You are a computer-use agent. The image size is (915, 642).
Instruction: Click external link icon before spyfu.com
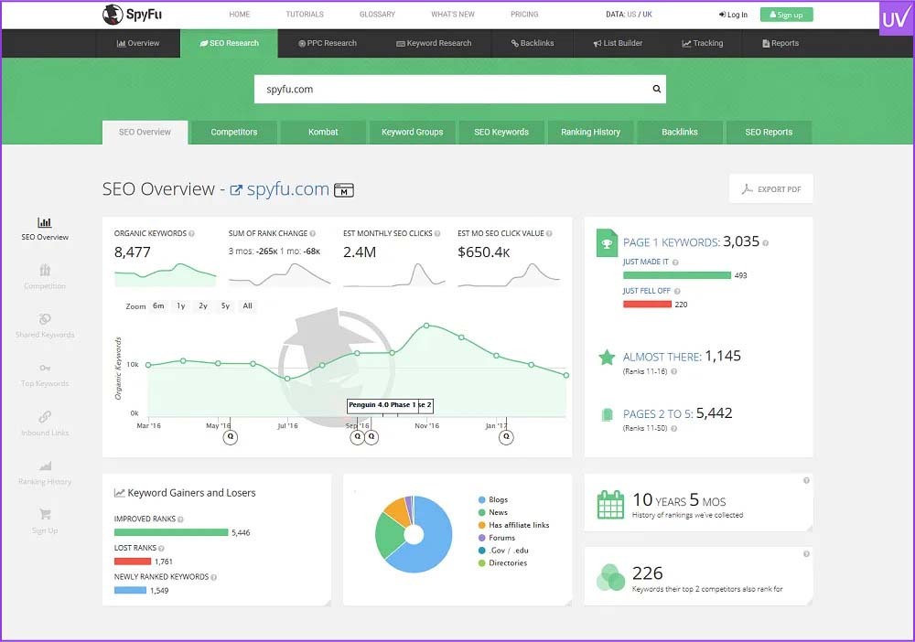(236, 190)
